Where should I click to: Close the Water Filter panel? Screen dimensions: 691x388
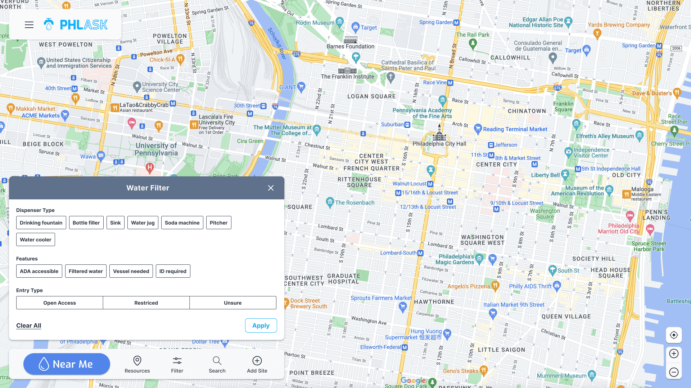pos(271,188)
